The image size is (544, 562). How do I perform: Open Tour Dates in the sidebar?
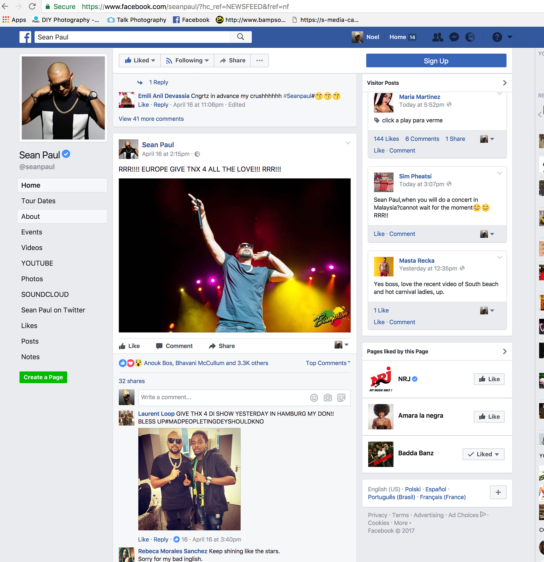[38, 201]
